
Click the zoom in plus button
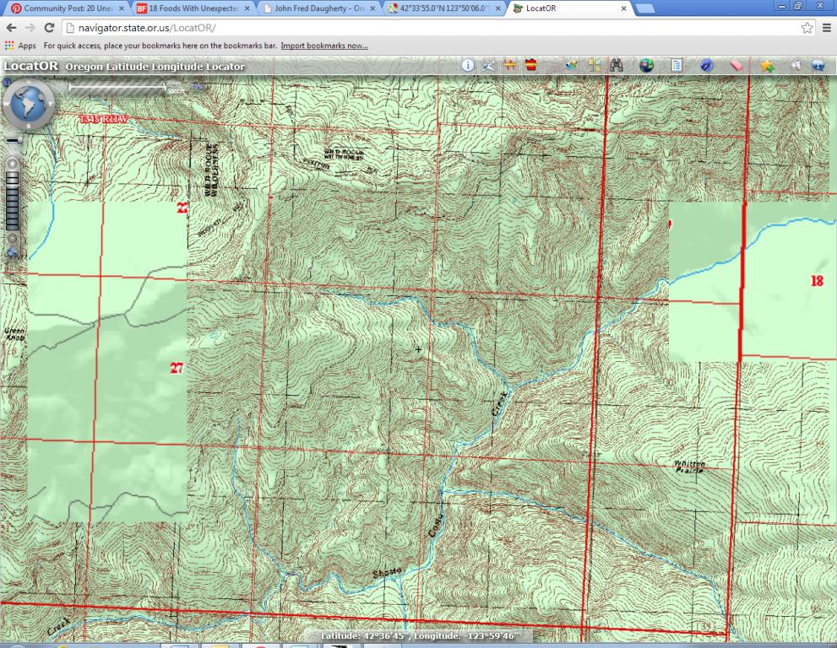(12, 165)
